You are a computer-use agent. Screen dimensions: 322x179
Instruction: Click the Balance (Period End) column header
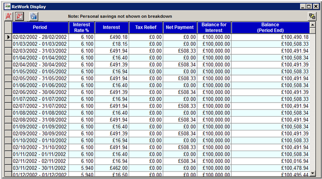click(x=270, y=27)
